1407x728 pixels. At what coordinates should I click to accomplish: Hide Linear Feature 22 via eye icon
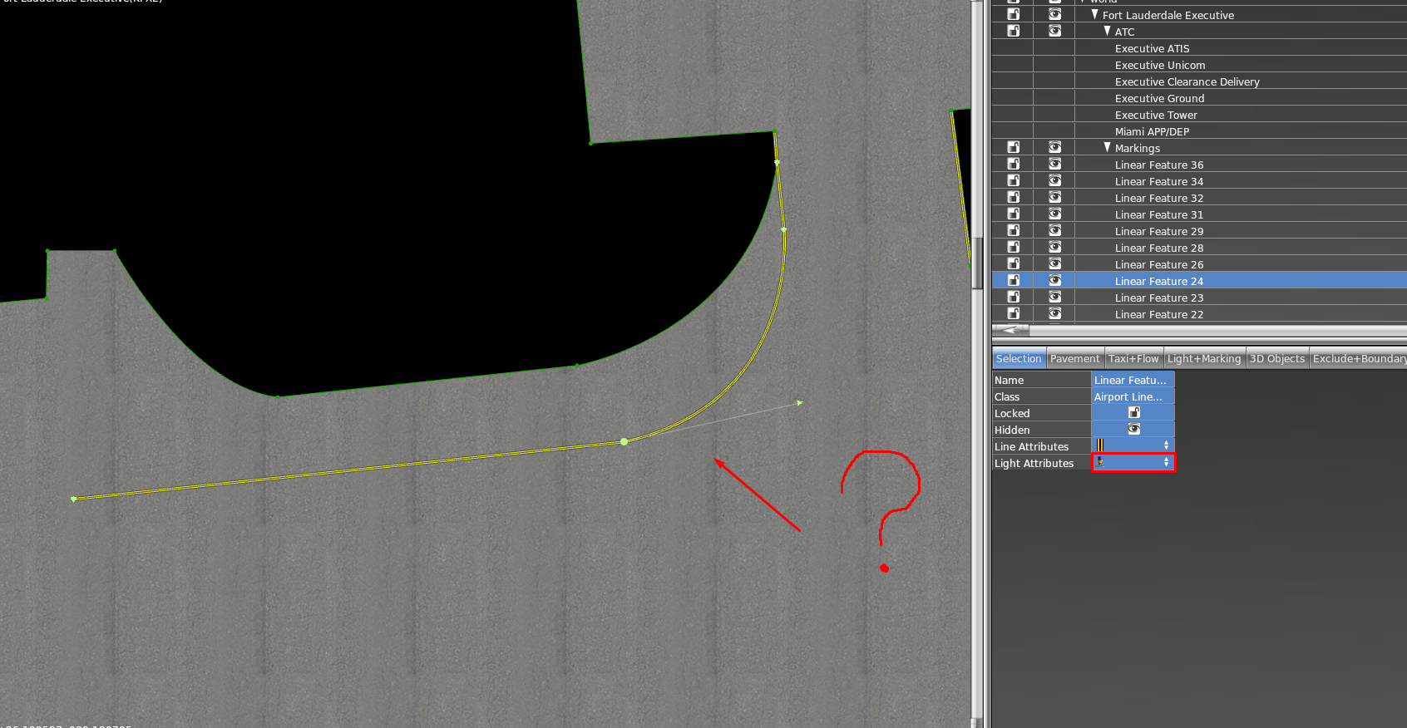click(1054, 313)
